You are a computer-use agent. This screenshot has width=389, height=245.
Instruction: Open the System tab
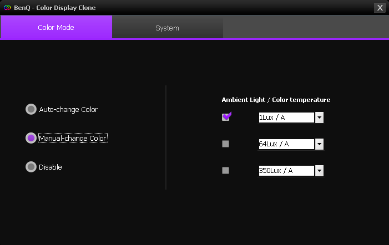pyautogui.click(x=168, y=28)
